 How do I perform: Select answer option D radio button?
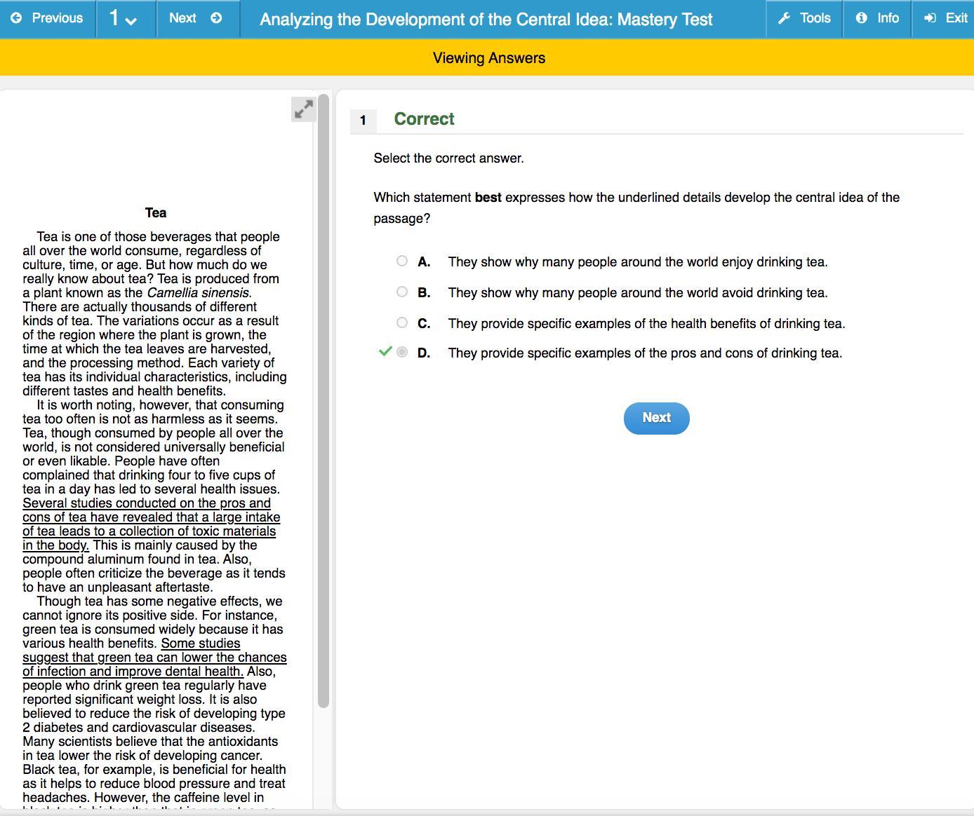tap(402, 352)
